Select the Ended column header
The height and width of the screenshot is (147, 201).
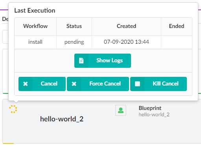click(177, 26)
